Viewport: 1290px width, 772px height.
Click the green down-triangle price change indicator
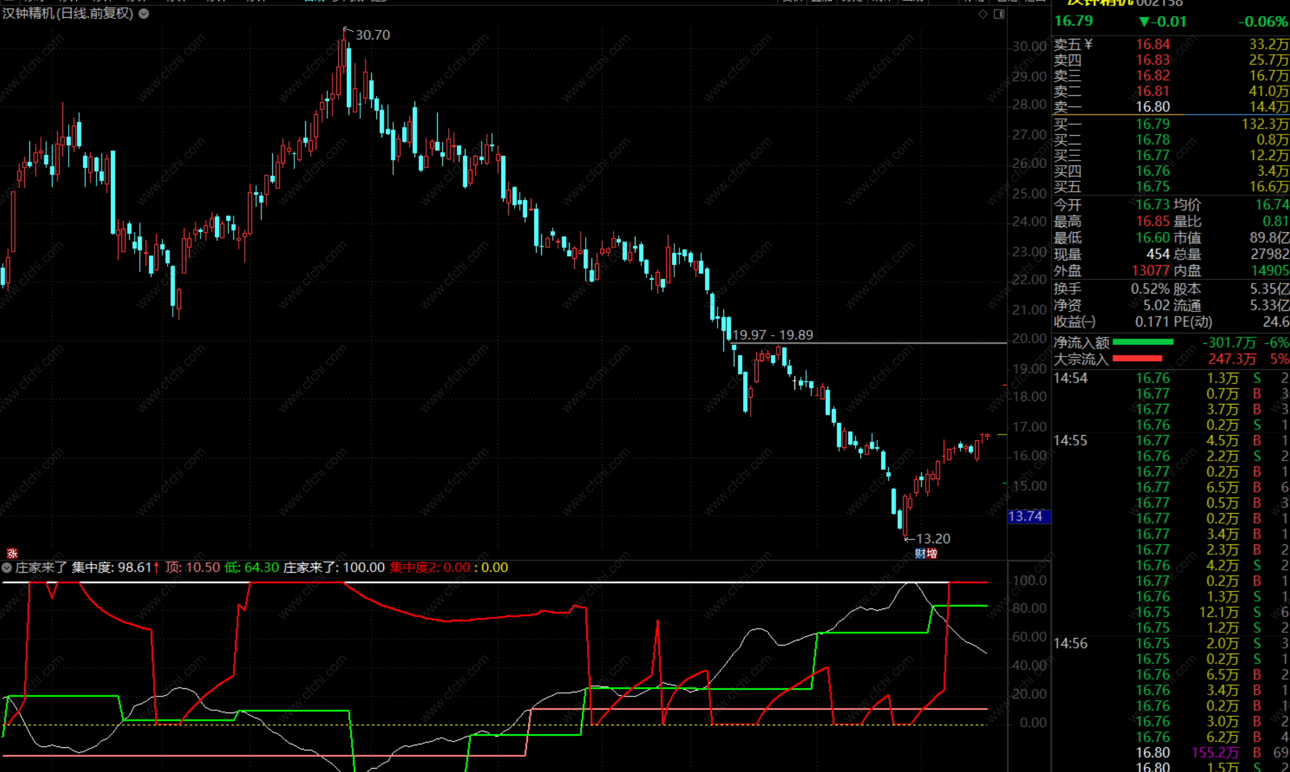click(1143, 22)
